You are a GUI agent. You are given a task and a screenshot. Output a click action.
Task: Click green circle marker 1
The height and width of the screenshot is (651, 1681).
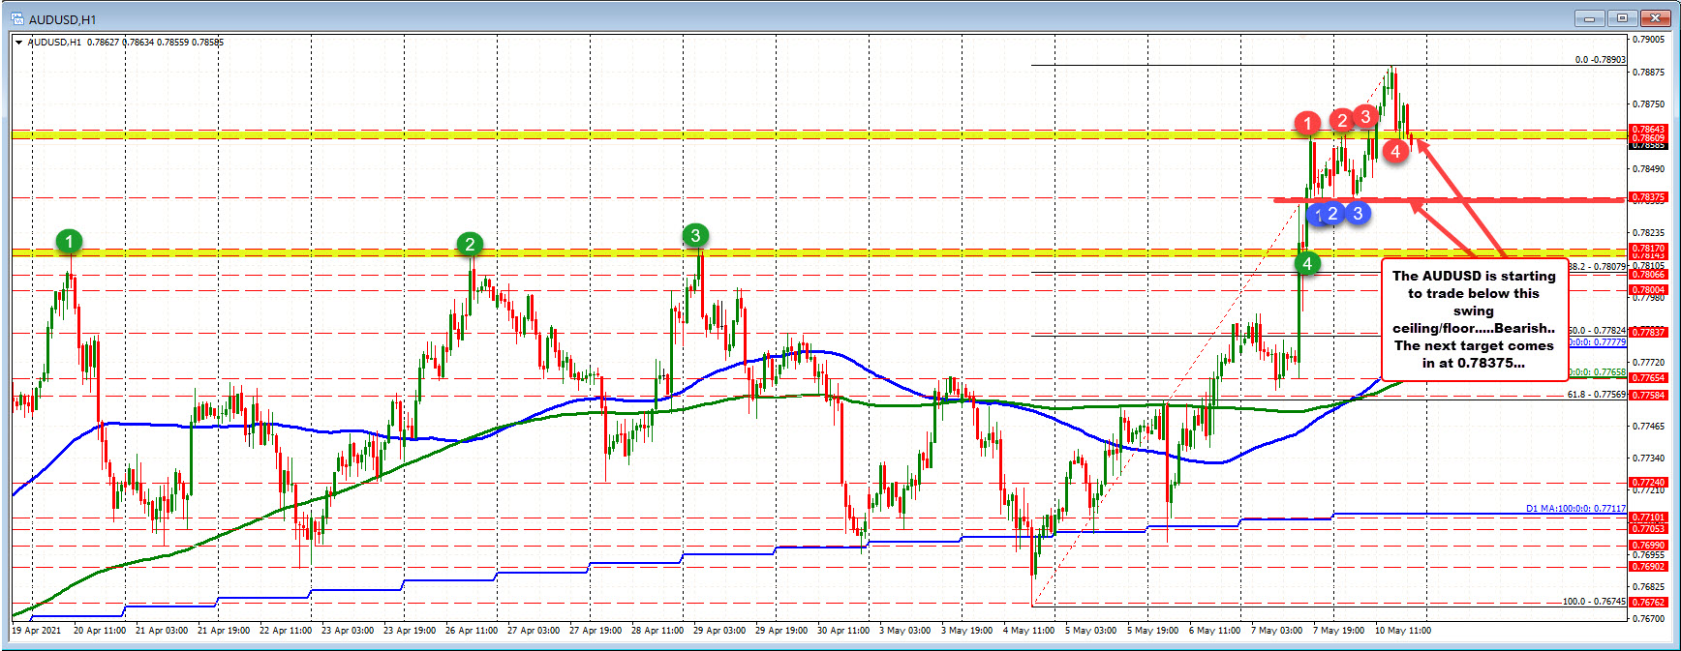point(69,241)
